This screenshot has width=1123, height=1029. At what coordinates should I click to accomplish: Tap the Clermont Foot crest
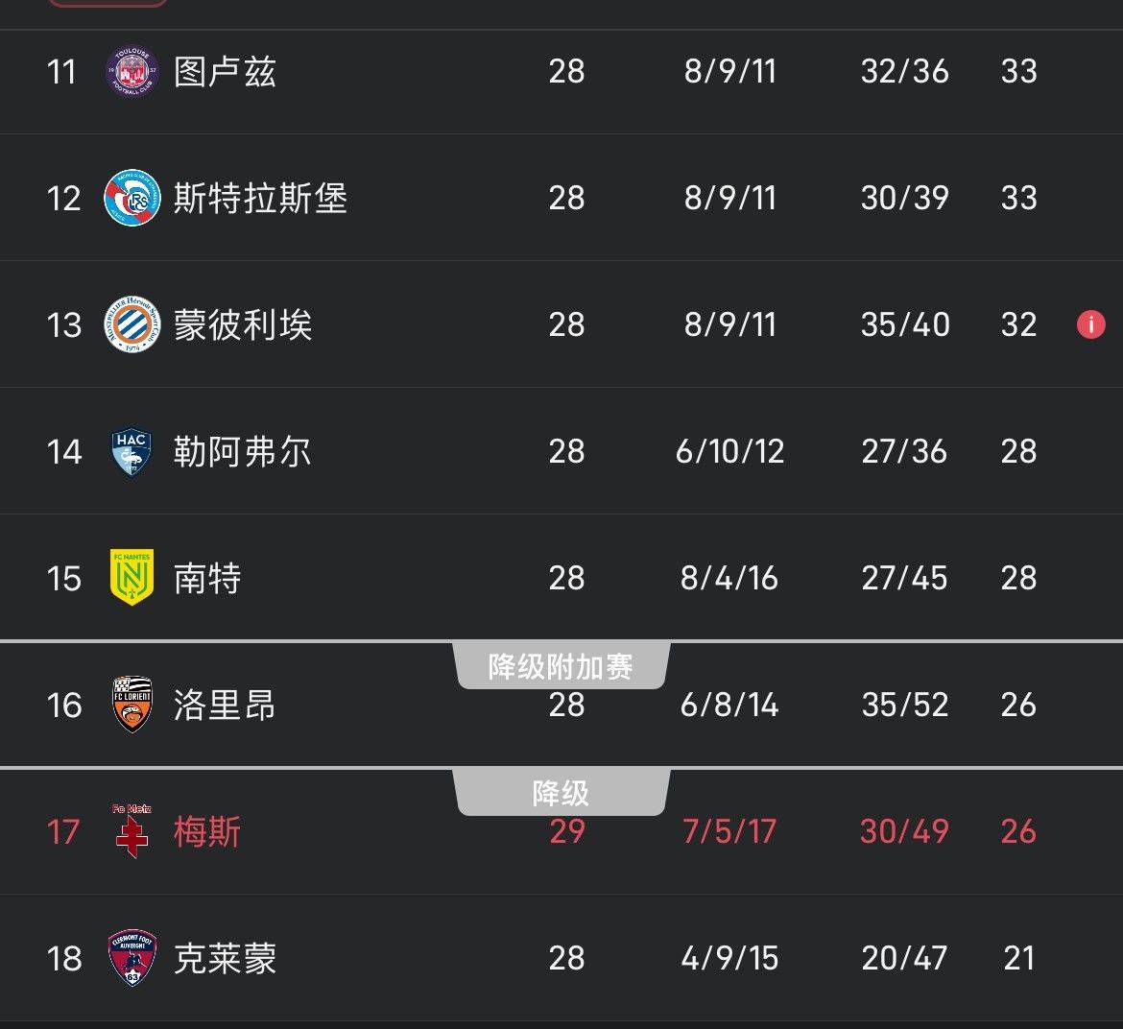click(131, 958)
